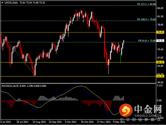Click the 17 Nov 2021 date marker
Screen dimensions: 166x125
[104, 122]
